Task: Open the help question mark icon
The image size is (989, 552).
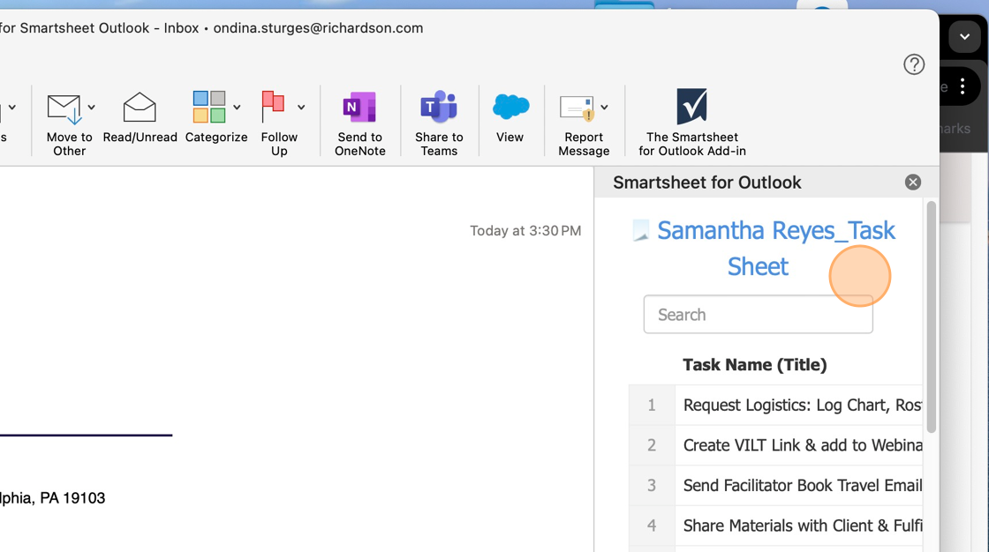Action: [x=914, y=64]
